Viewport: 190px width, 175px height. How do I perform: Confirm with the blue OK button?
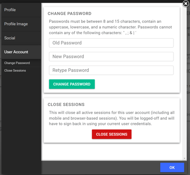pos(172,167)
